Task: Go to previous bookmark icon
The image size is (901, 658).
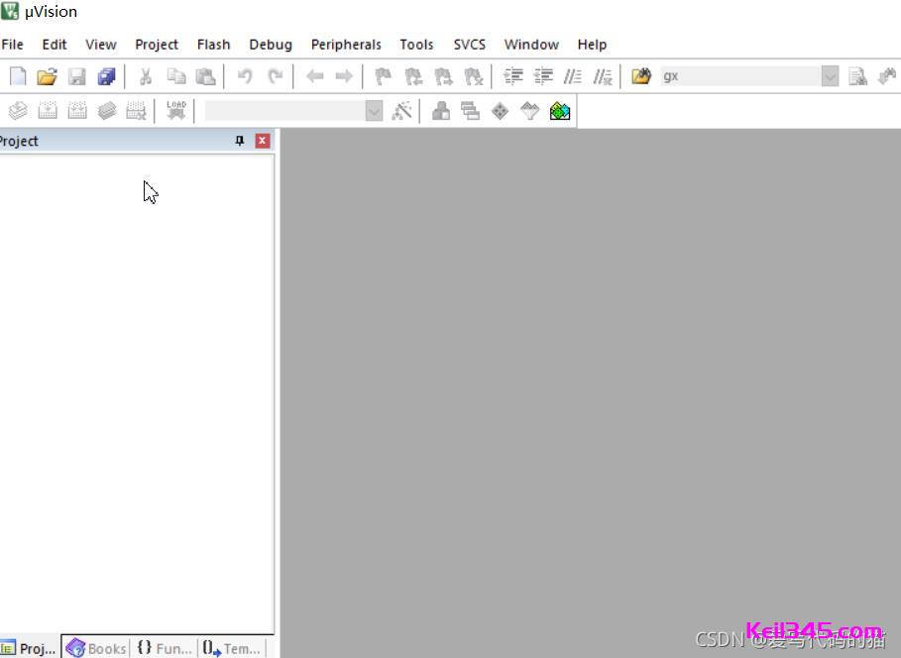Action: [413, 76]
